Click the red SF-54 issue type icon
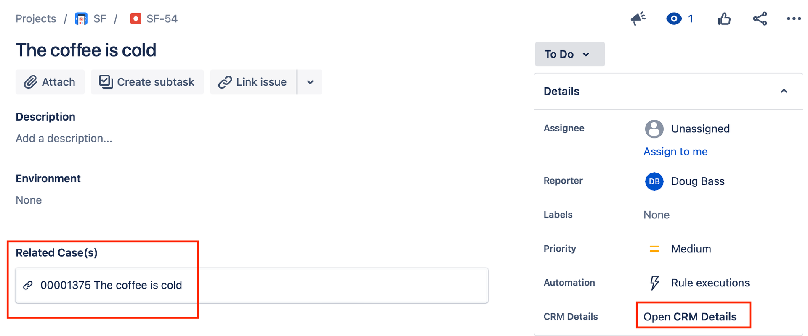This screenshot has width=808, height=336. click(136, 18)
